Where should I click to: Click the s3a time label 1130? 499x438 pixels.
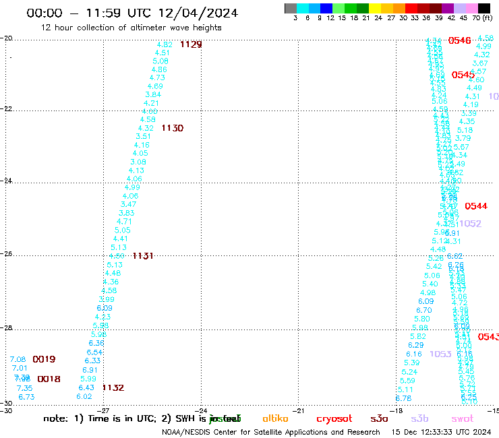(173, 128)
